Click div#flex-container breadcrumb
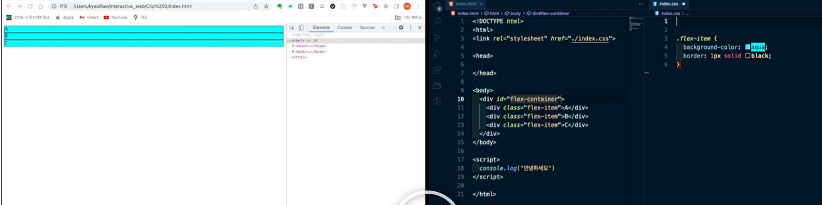The height and width of the screenshot is (205, 822). (547, 13)
